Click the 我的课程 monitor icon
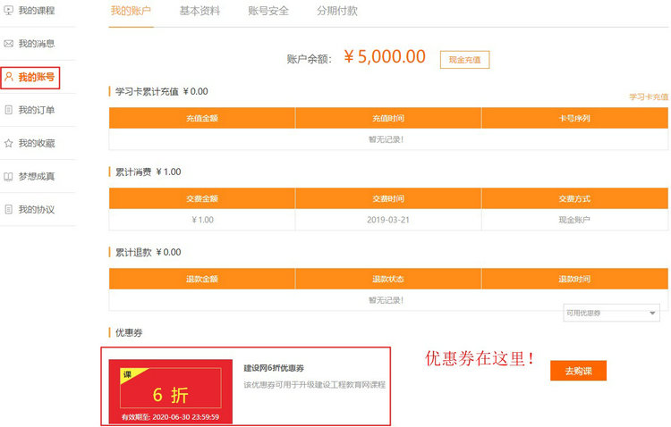 (x=9, y=11)
